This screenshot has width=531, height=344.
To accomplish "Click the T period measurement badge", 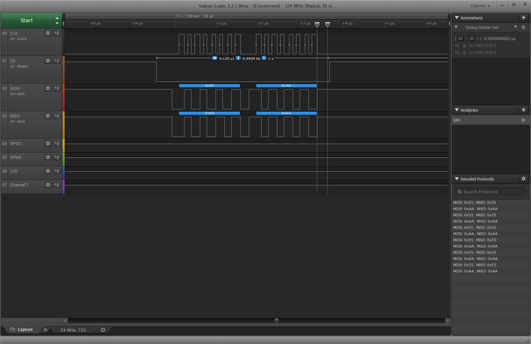I will click(264, 58).
